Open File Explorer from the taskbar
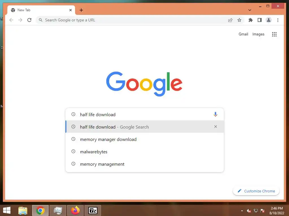This screenshot has height=216, width=289. coord(23,210)
